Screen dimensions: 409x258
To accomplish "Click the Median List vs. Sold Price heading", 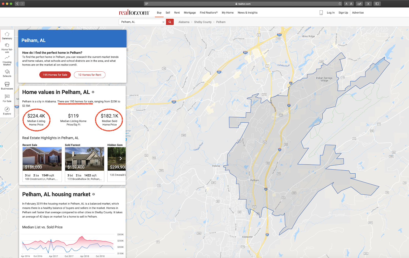I will [x=42, y=227].
